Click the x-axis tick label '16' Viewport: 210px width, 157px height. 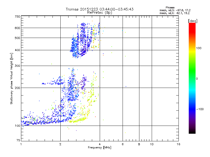point(178,144)
